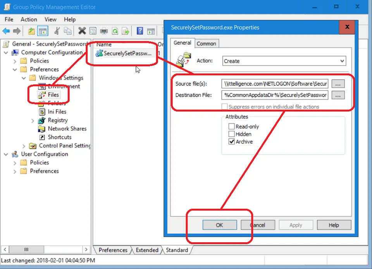Click the Help question mark toolbar icon
This screenshot has height=269, width=372.
point(140,31)
